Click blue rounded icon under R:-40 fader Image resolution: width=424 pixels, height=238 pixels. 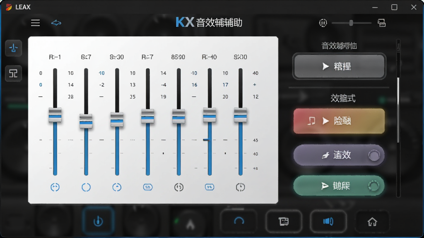210,187
